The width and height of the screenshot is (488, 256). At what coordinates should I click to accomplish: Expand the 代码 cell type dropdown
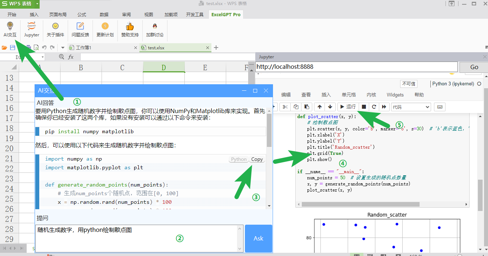(x=411, y=107)
